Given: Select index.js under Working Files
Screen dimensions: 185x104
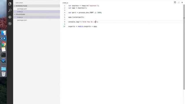Looking at the screenshot, I should [x=37, y=12].
